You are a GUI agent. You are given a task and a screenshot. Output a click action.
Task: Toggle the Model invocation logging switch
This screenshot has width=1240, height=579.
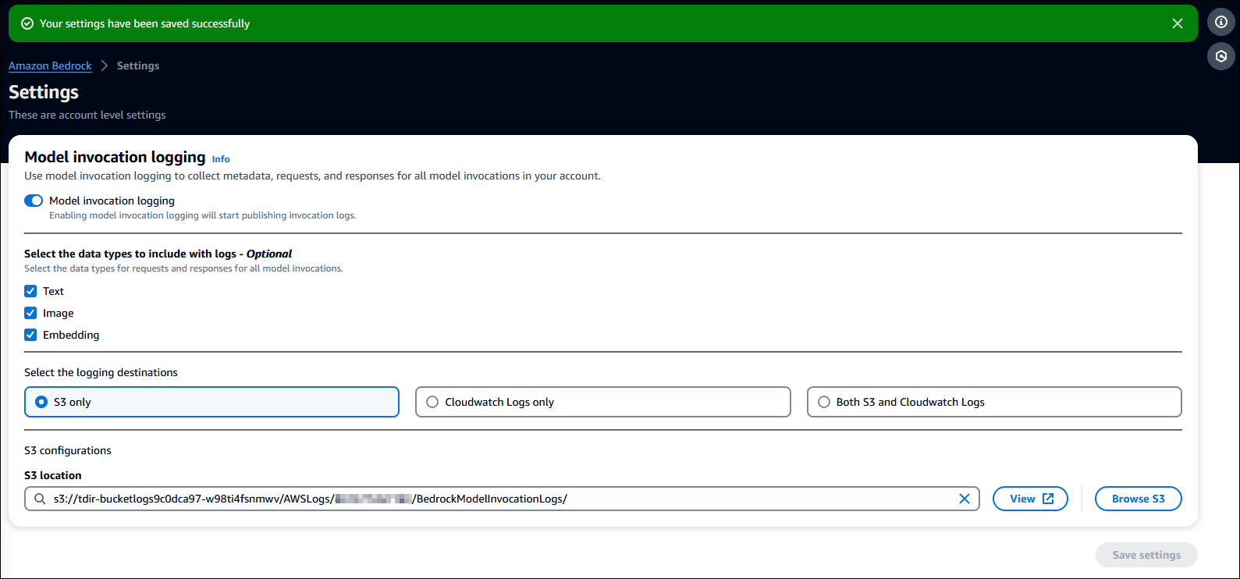point(34,201)
